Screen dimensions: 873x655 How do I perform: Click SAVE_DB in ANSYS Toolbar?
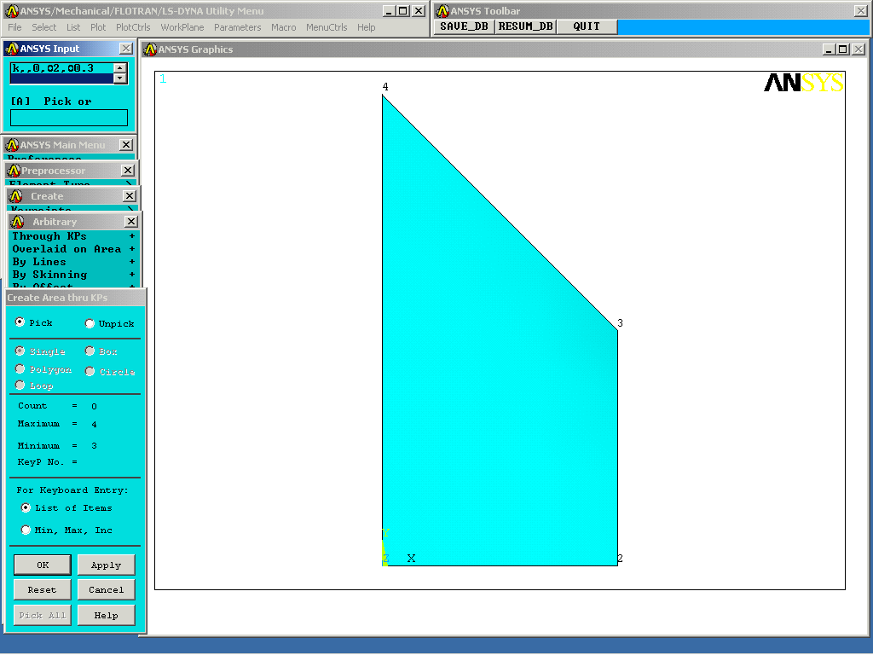click(x=464, y=26)
